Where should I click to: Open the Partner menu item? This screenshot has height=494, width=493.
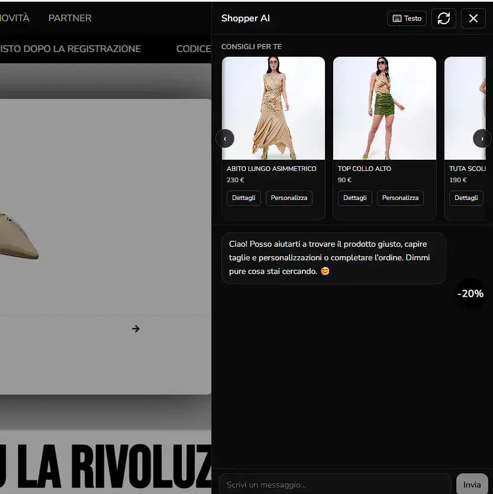pos(70,18)
